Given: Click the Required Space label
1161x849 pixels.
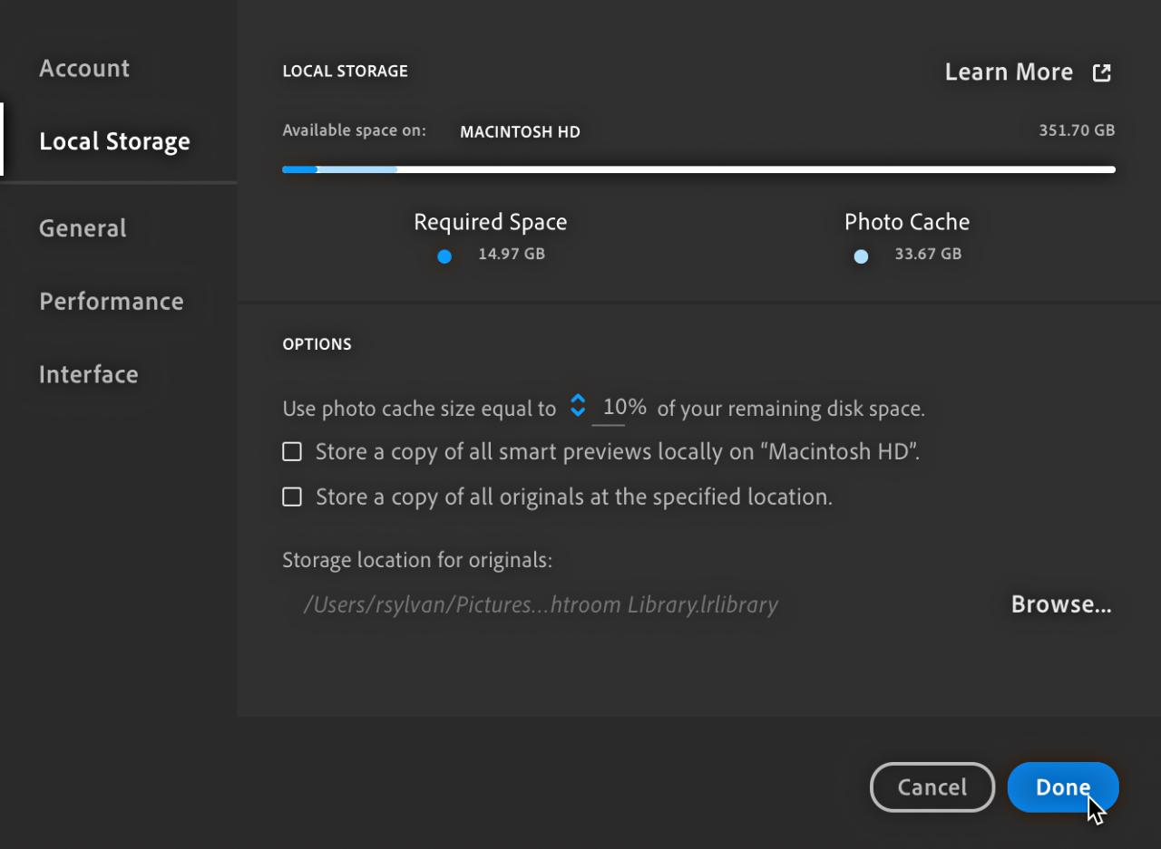Looking at the screenshot, I should tap(491, 222).
